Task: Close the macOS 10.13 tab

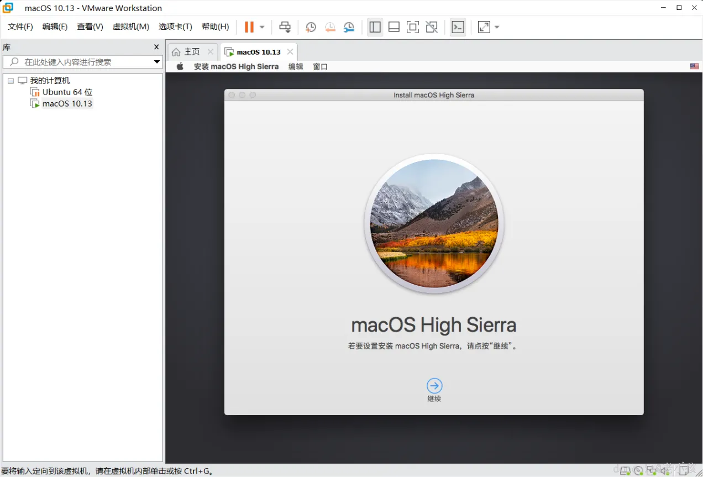Action: pyautogui.click(x=290, y=51)
